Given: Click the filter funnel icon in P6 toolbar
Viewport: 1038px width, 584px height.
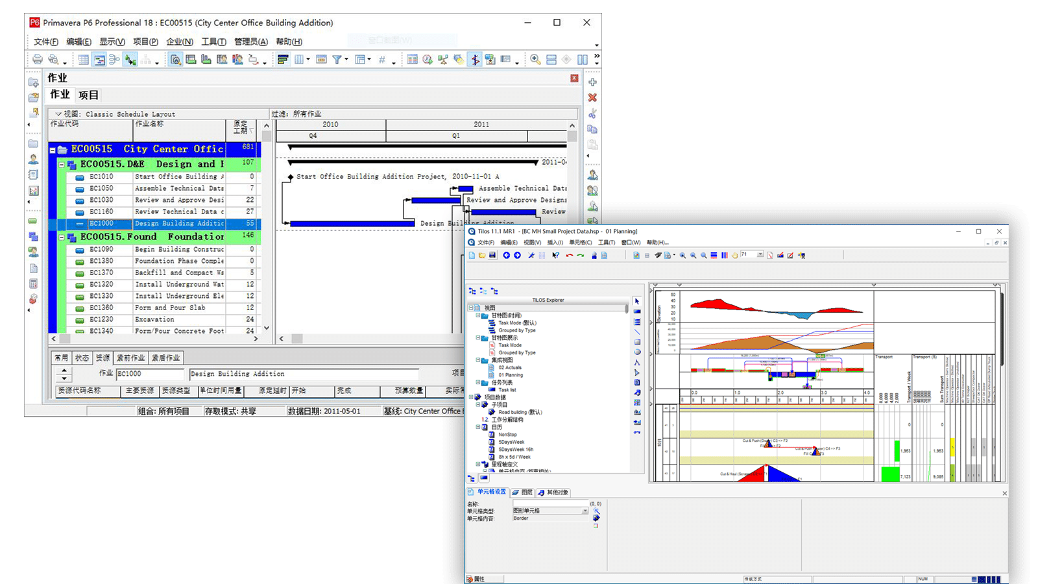Looking at the screenshot, I should [337, 60].
